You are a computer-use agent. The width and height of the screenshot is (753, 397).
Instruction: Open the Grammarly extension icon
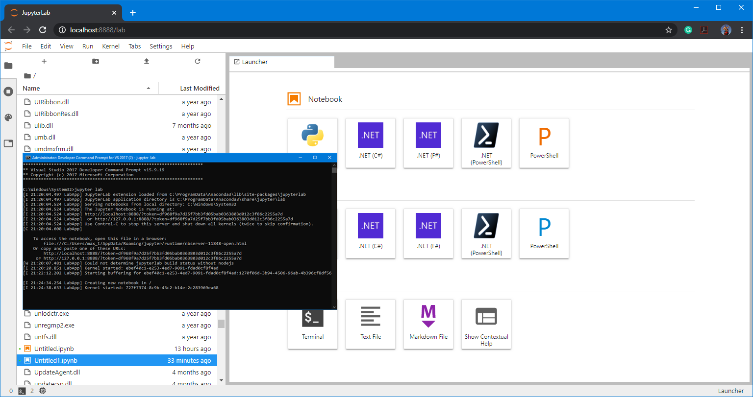coord(688,30)
